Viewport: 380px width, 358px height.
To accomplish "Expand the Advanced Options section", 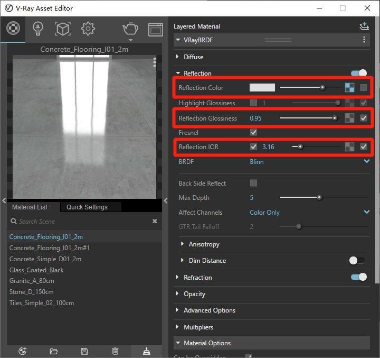I will point(177,310).
